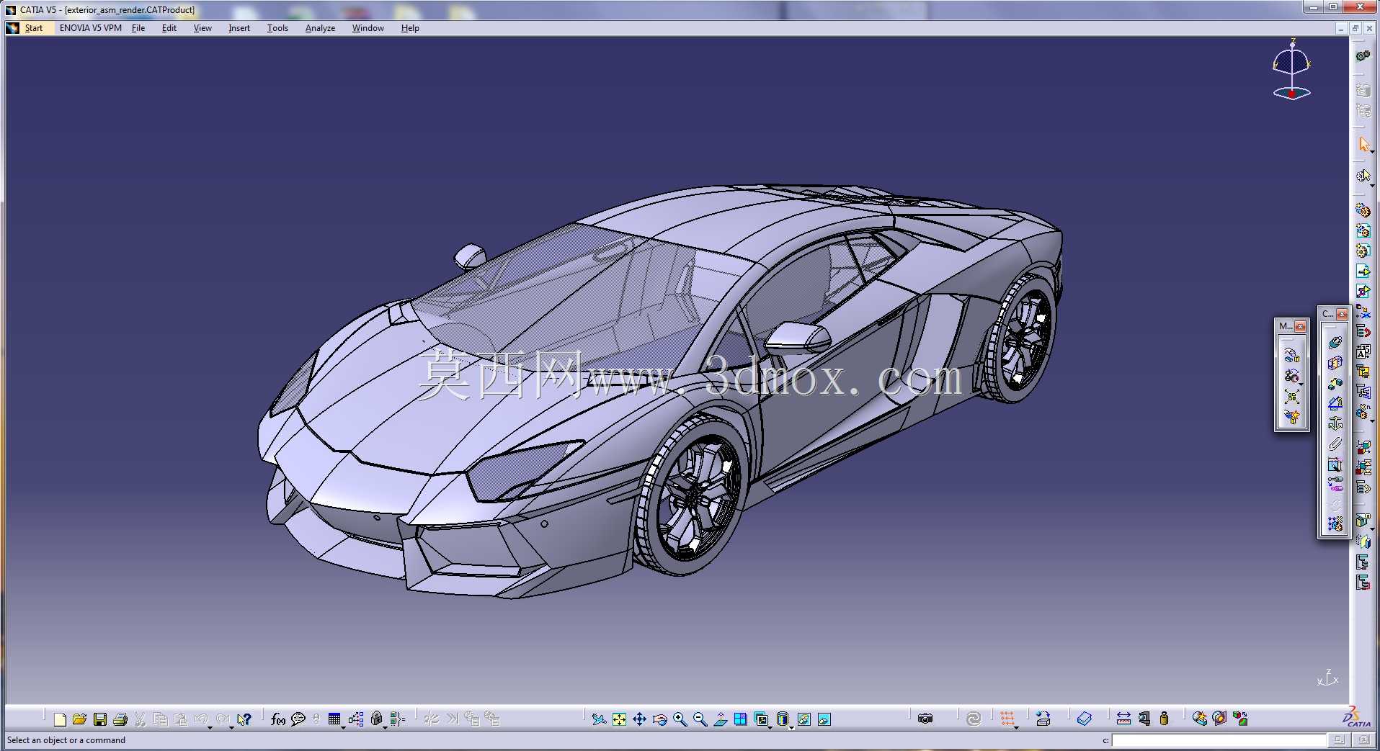Image resolution: width=1380 pixels, height=751 pixels.
Task: Click the Select arrow tool on right toolbar
Action: (1363, 144)
